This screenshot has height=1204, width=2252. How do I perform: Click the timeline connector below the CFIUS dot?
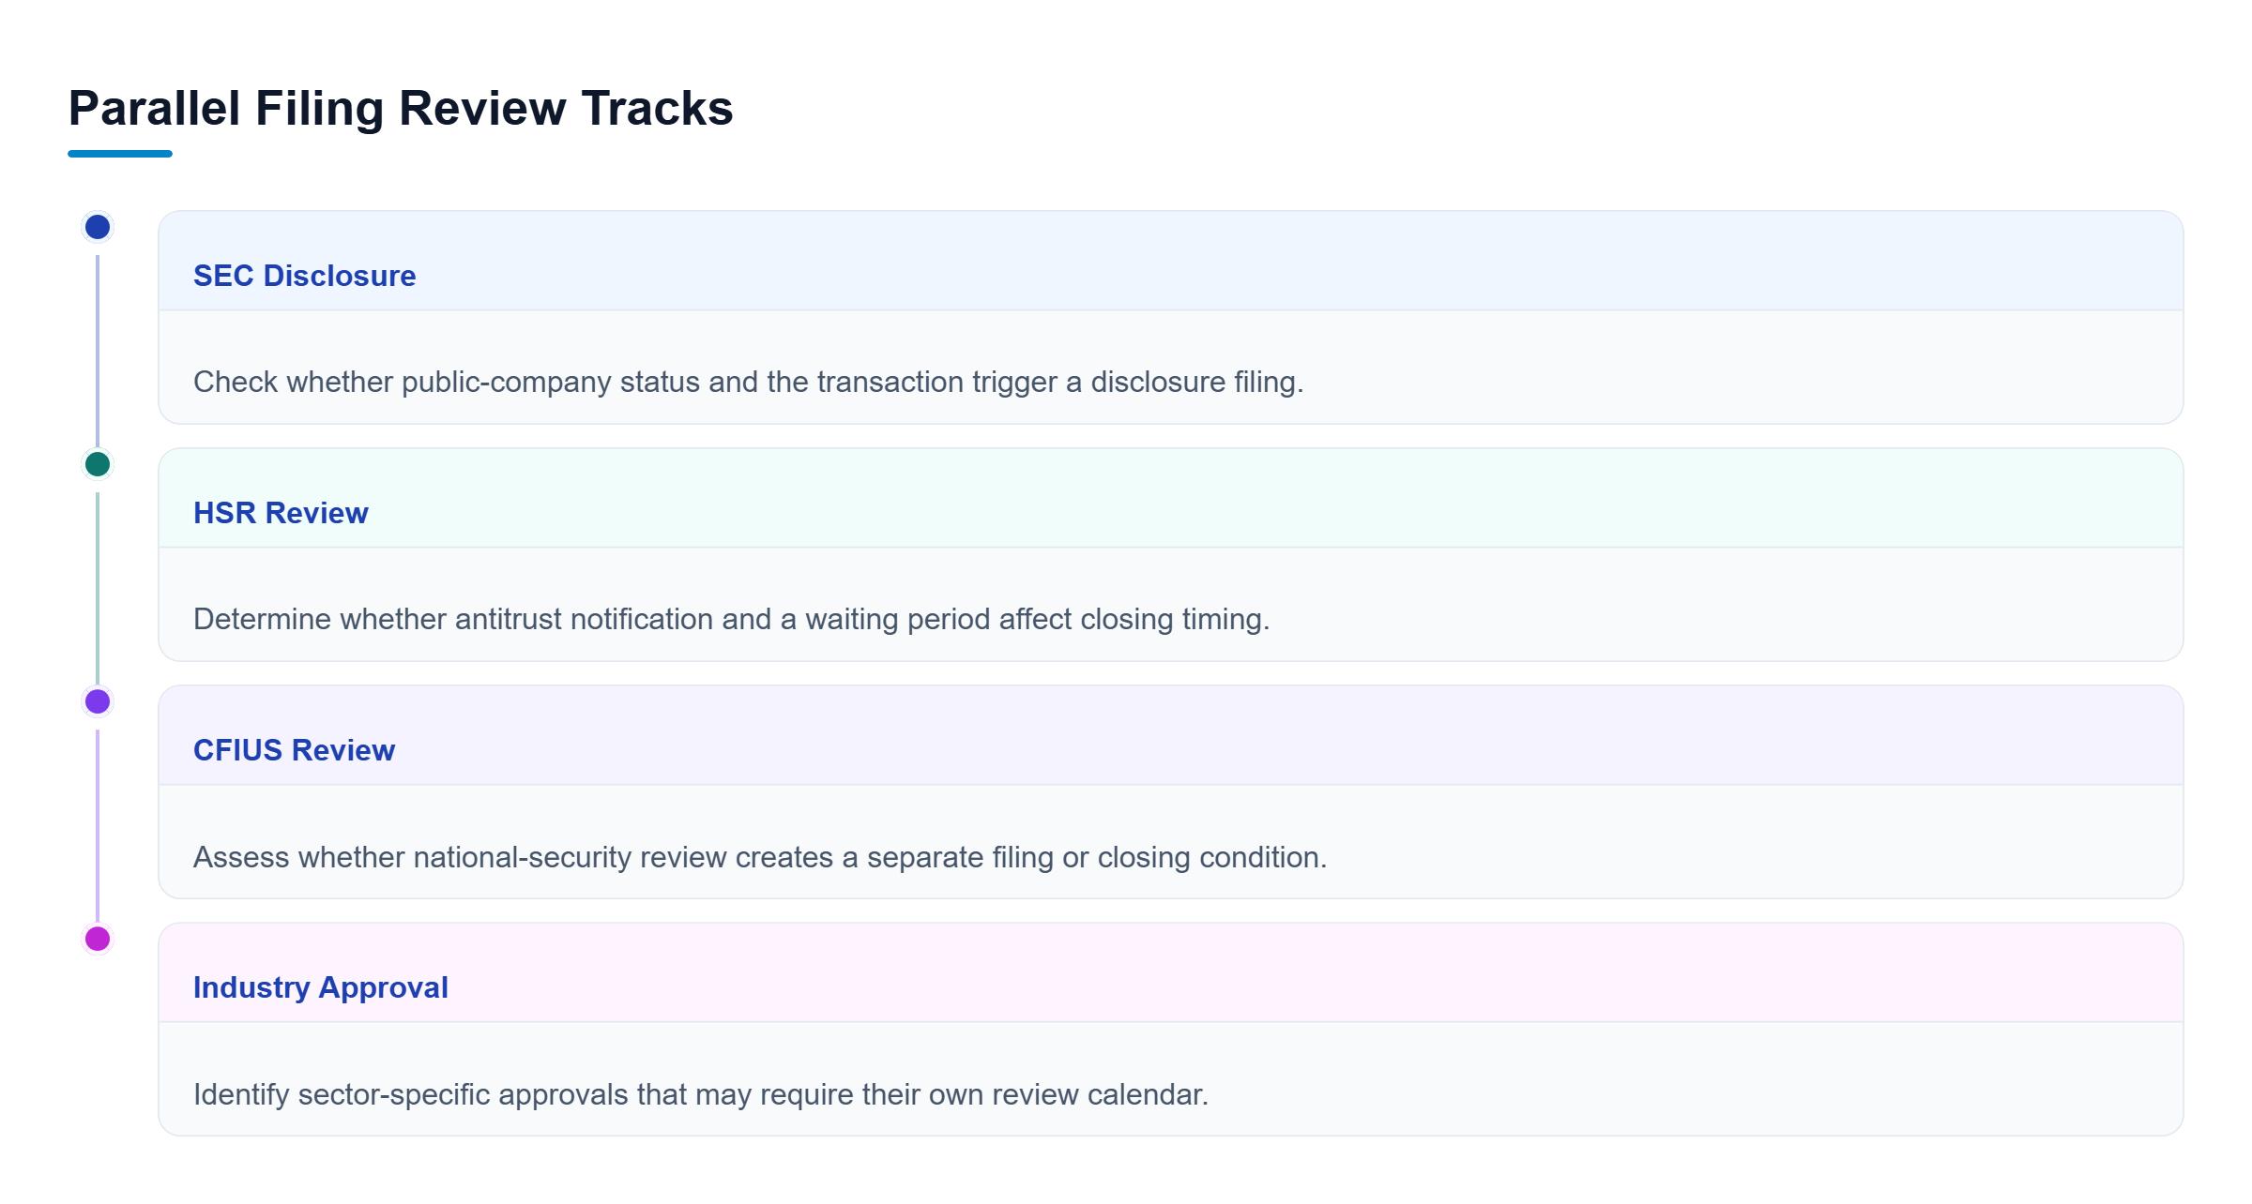pyautogui.click(x=98, y=825)
